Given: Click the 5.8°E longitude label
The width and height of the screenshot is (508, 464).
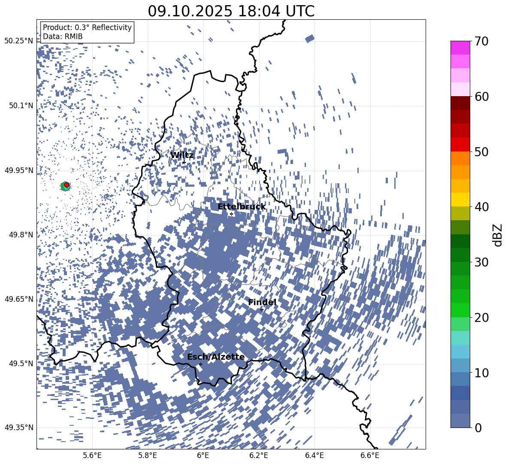Looking at the screenshot, I should (148, 455).
